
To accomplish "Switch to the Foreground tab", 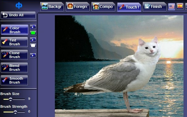I will pos(78,7).
